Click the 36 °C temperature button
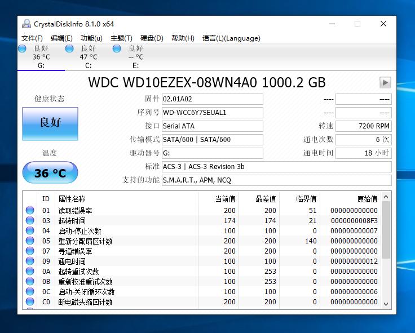Viewport: 415px width, 333px height. click(x=50, y=173)
